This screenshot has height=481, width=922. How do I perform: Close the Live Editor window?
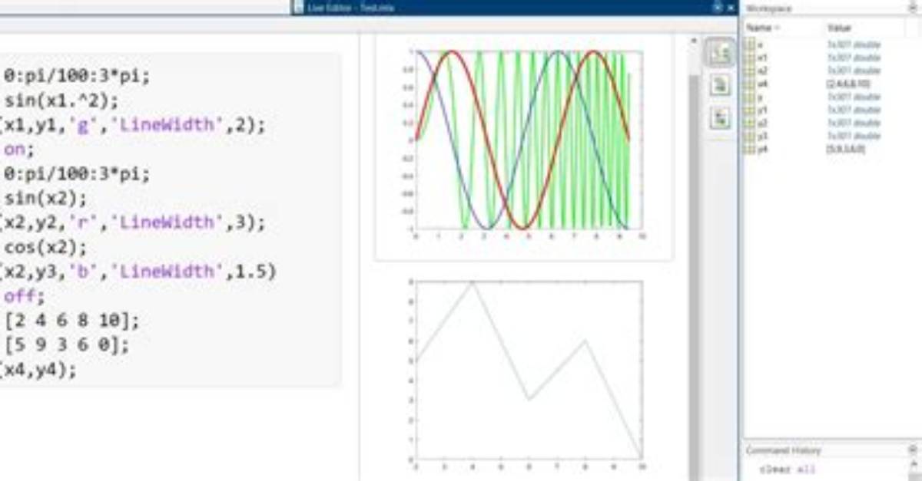(x=731, y=7)
